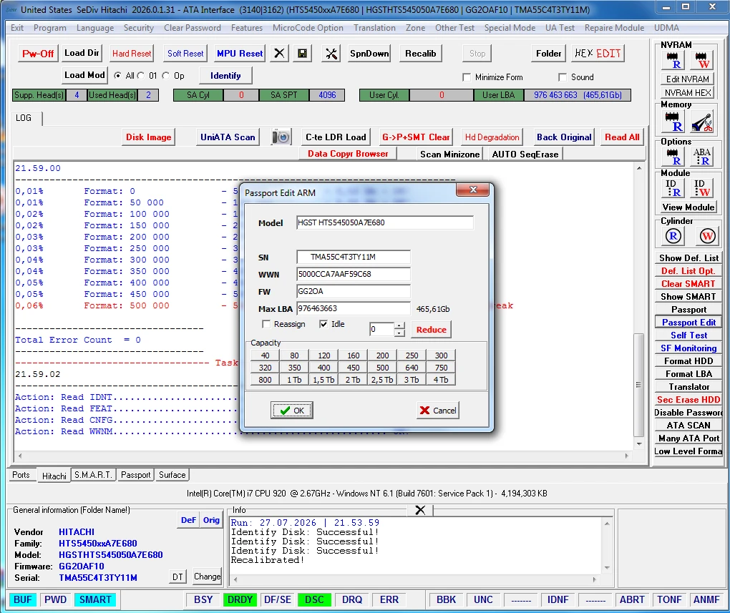Image resolution: width=730 pixels, height=613 pixels.
Task: Click the WWN input field
Action: (354, 274)
